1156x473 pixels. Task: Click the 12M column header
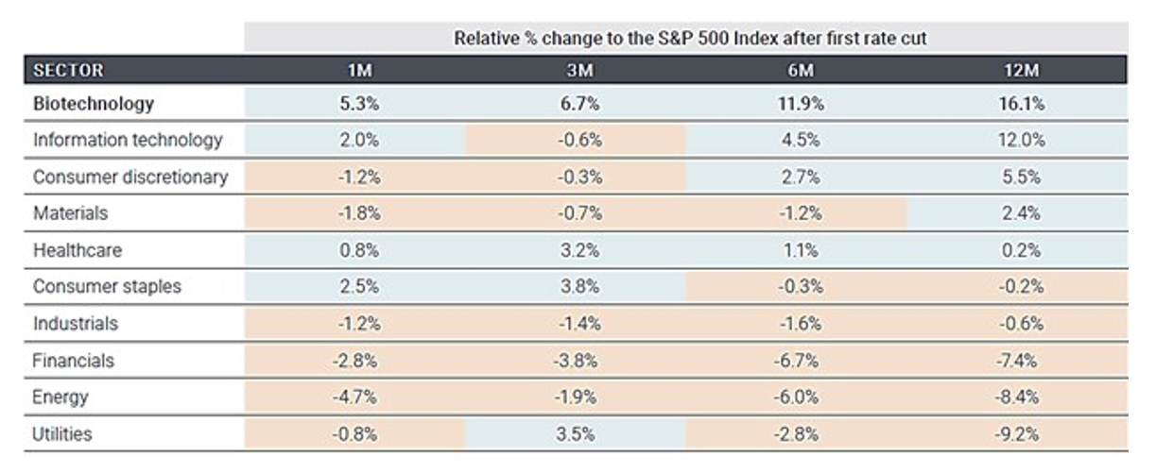(1021, 71)
